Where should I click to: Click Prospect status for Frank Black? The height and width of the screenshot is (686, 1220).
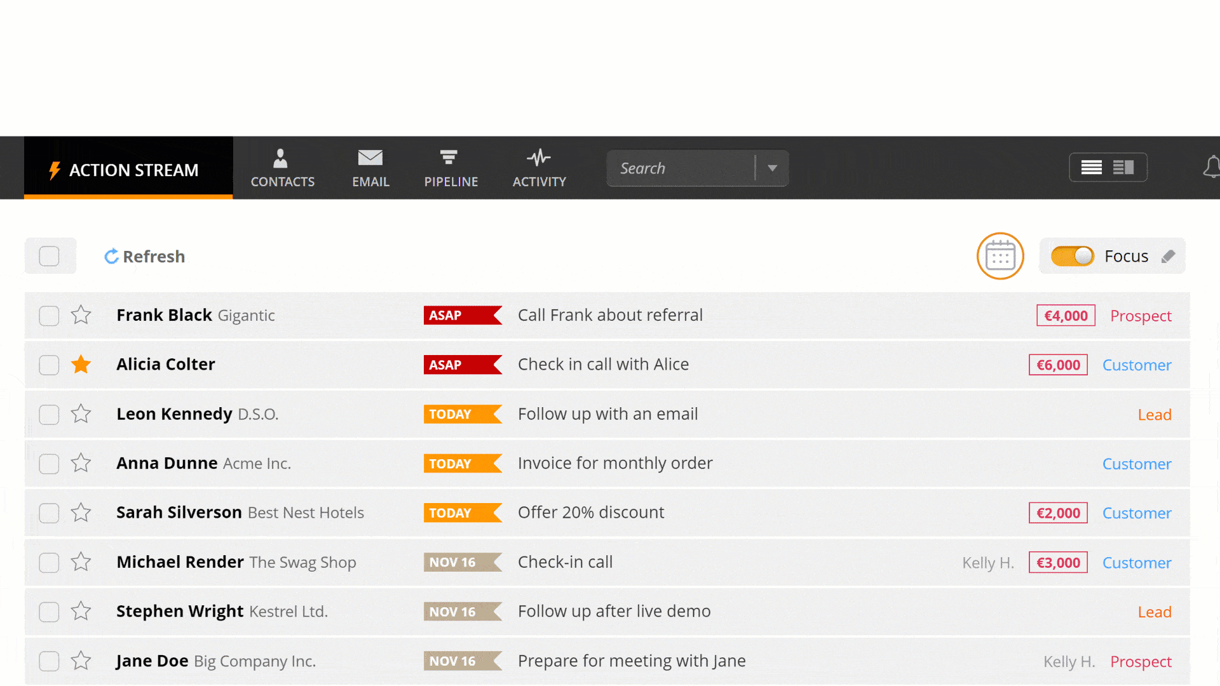click(1141, 316)
